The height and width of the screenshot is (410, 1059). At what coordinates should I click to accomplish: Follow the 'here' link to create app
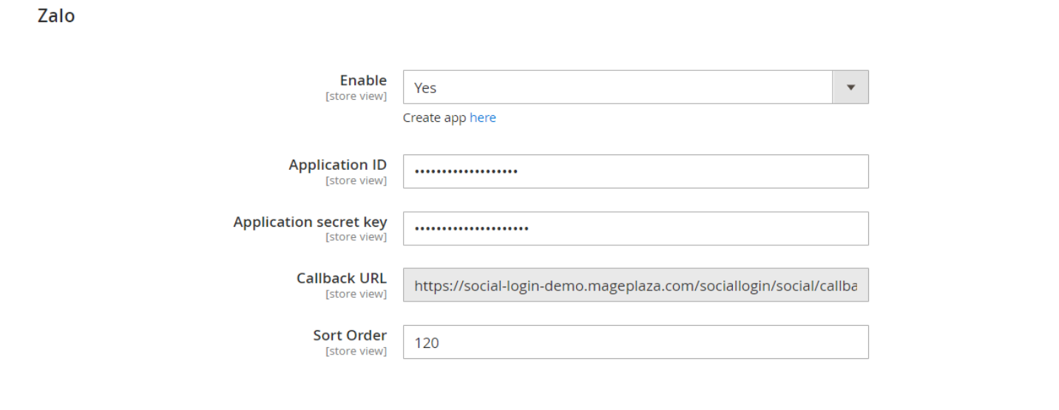click(x=483, y=118)
